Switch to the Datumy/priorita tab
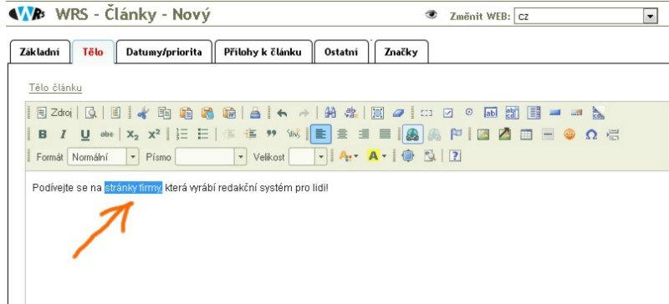This screenshot has width=669, height=304. 164,52
